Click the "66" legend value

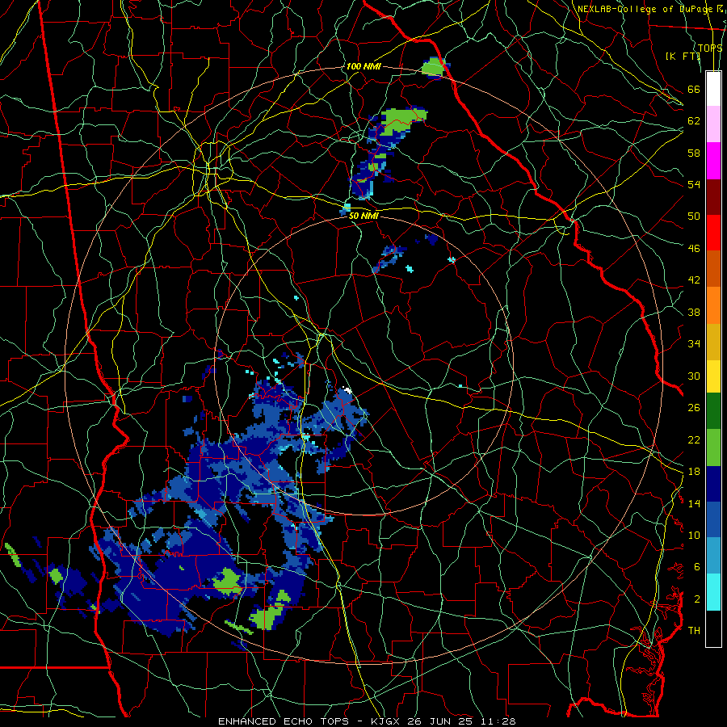(x=694, y=90)
